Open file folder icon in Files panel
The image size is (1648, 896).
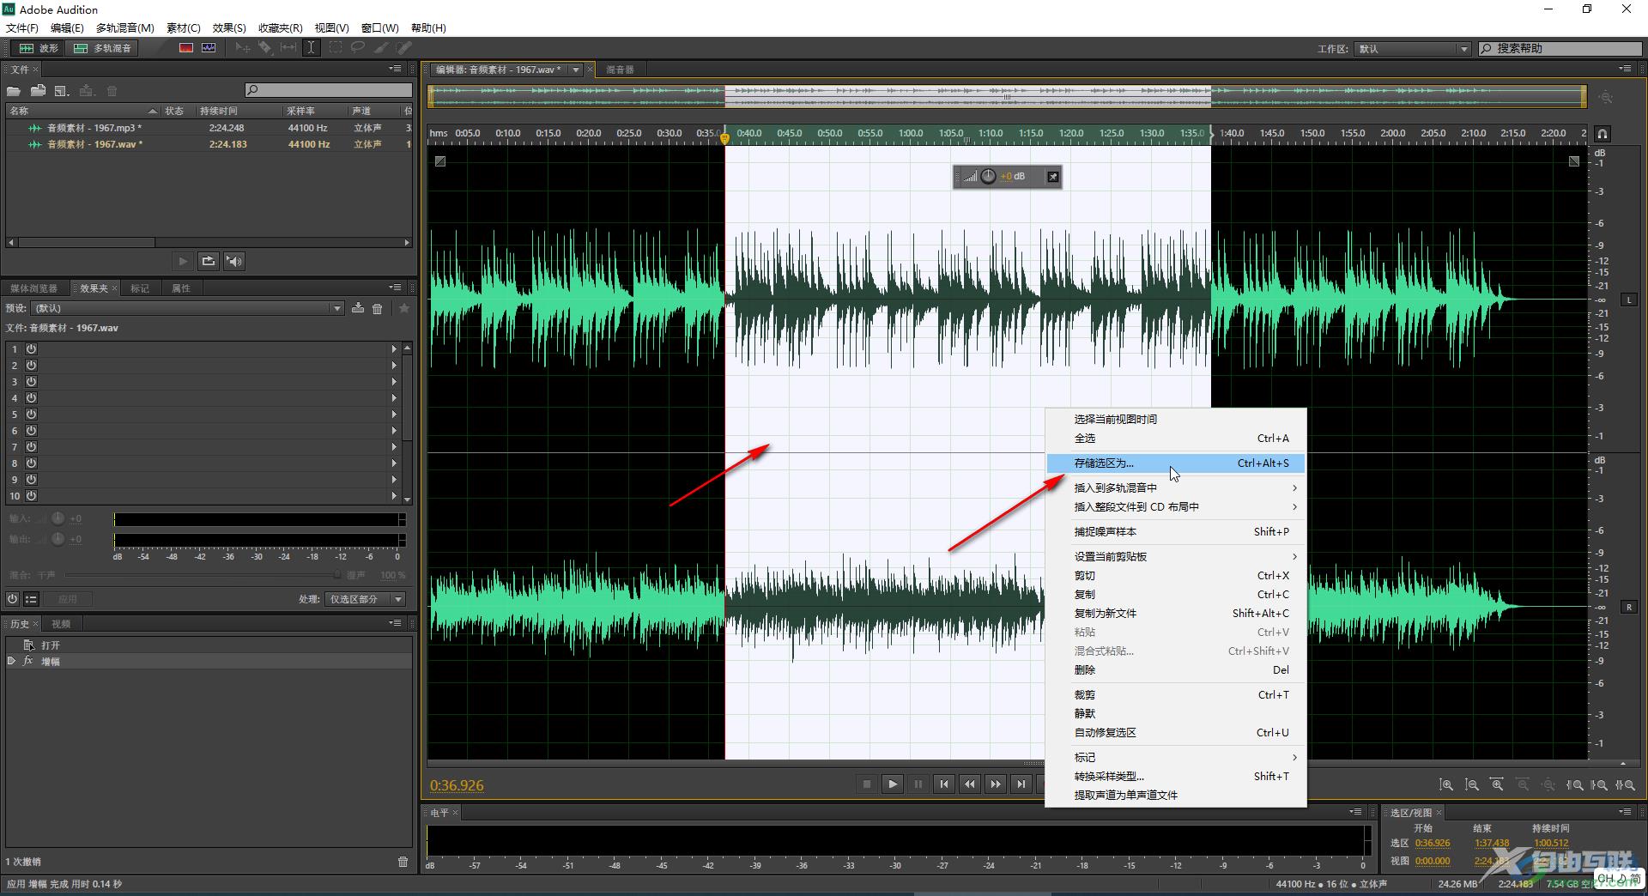[14, 91]
